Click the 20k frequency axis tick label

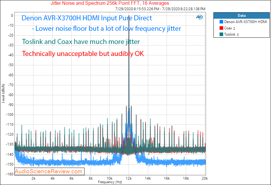(x=205, y=178)
